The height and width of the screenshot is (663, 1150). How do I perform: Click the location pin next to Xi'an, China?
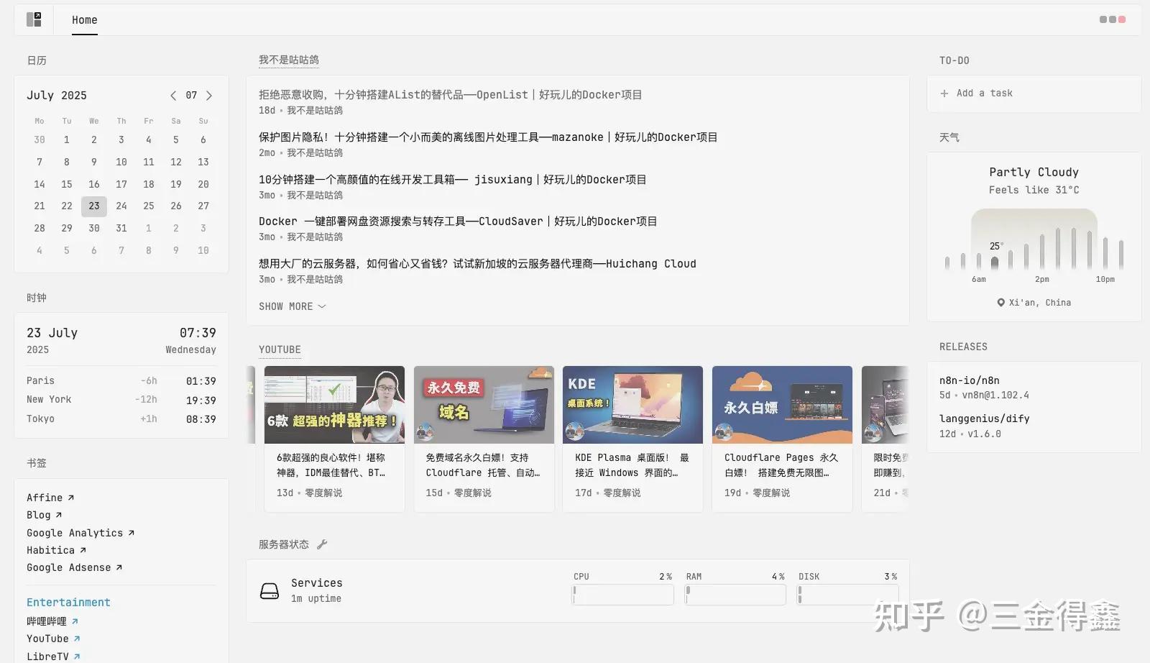[x=1000, y=302]
